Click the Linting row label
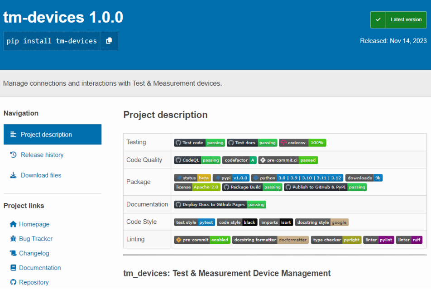The width and height of the screenshot is (431, 290). coord(135,239)
